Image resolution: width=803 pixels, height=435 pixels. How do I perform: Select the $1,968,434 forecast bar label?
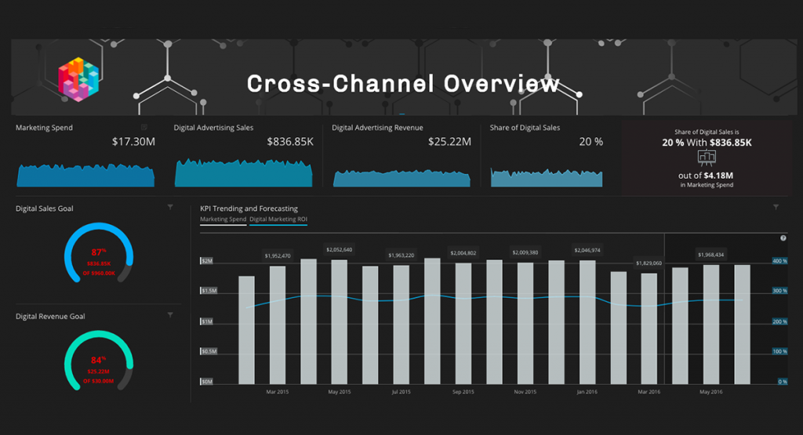[710, 255]
